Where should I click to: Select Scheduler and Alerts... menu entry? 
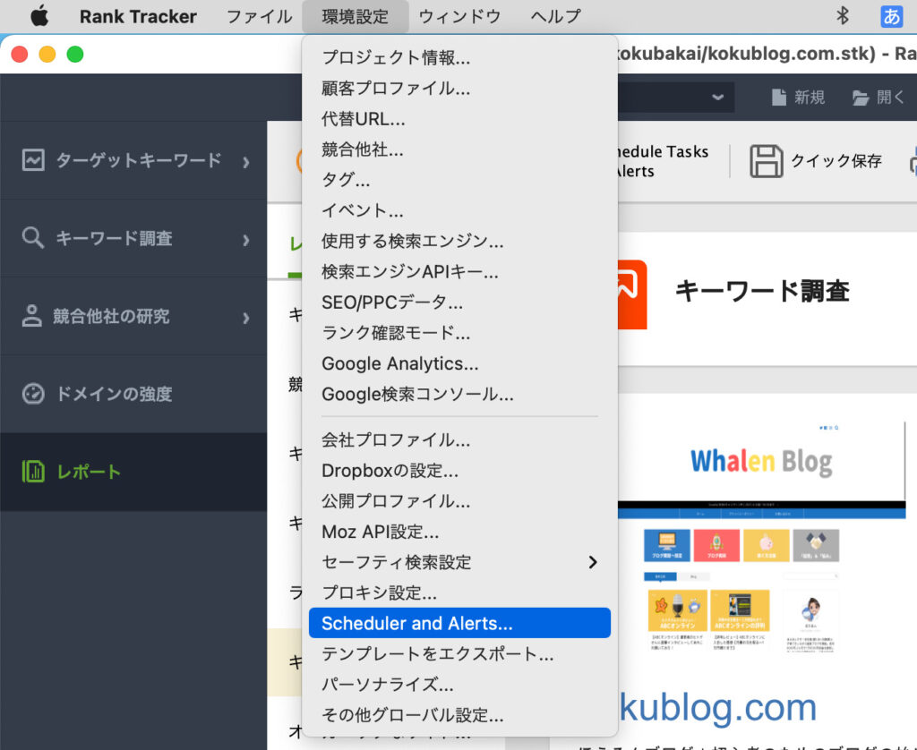459,623
